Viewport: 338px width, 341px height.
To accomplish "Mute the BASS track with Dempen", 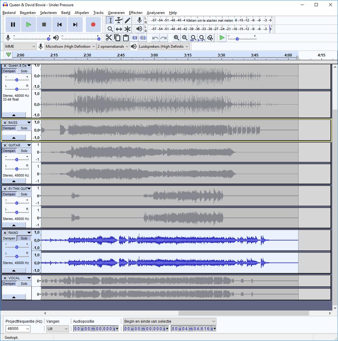I will (x=9, y=128).
